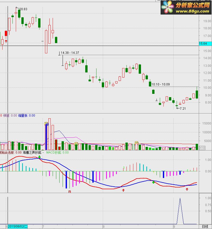Click the 7.21 low price label

(x=183, y=109)
